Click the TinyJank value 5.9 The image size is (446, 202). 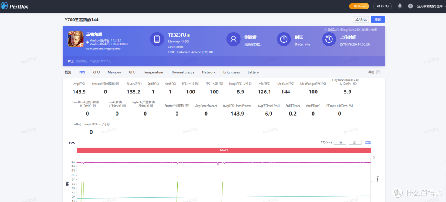point(348,92)
